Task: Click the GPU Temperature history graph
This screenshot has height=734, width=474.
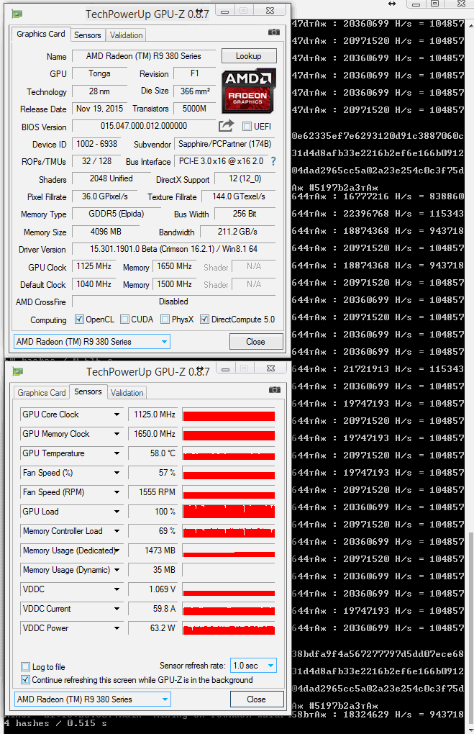Action: (229, 453)
